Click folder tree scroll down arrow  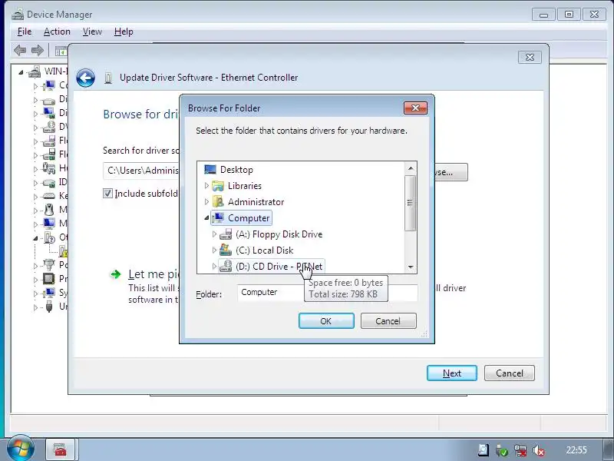411,267
